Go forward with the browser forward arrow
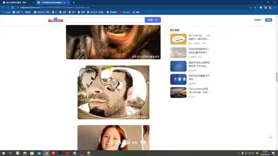 click(x=8, y=7)
